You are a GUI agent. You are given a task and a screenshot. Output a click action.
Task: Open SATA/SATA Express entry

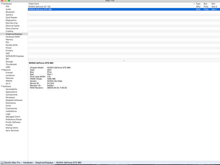click(x=14, y=56)
